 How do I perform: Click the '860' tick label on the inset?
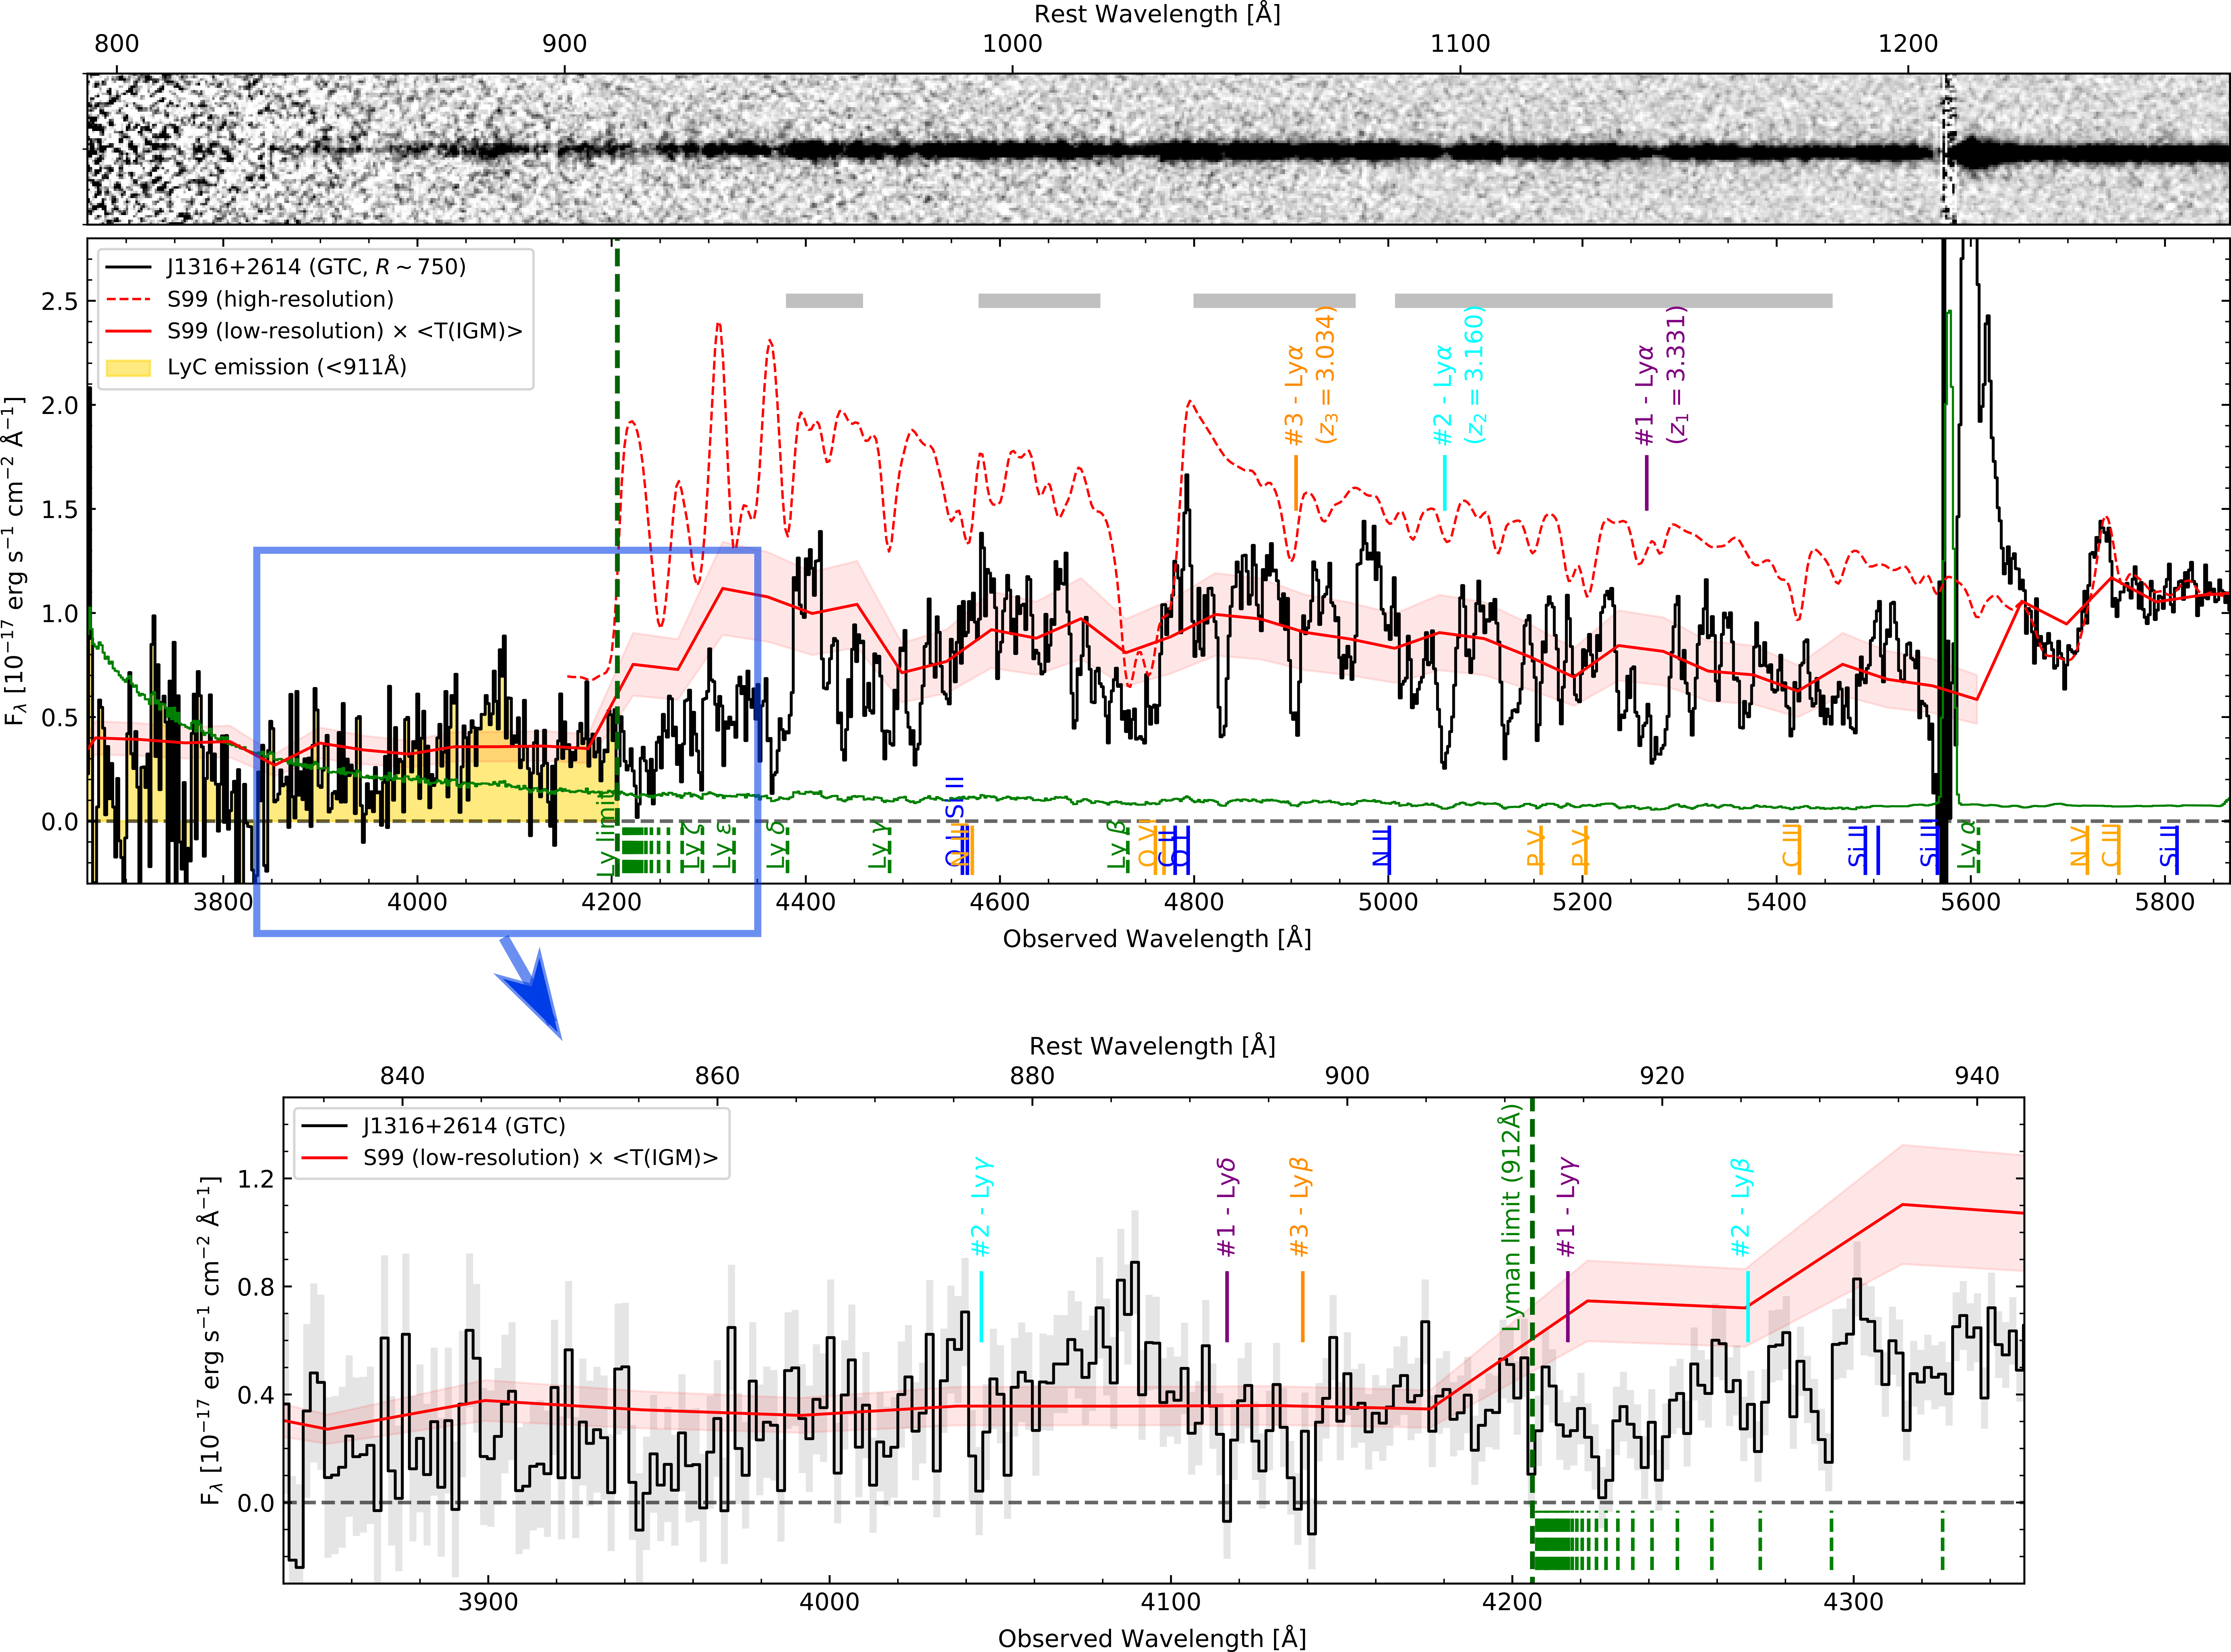pyautogui.click(x=717, y=1076)
